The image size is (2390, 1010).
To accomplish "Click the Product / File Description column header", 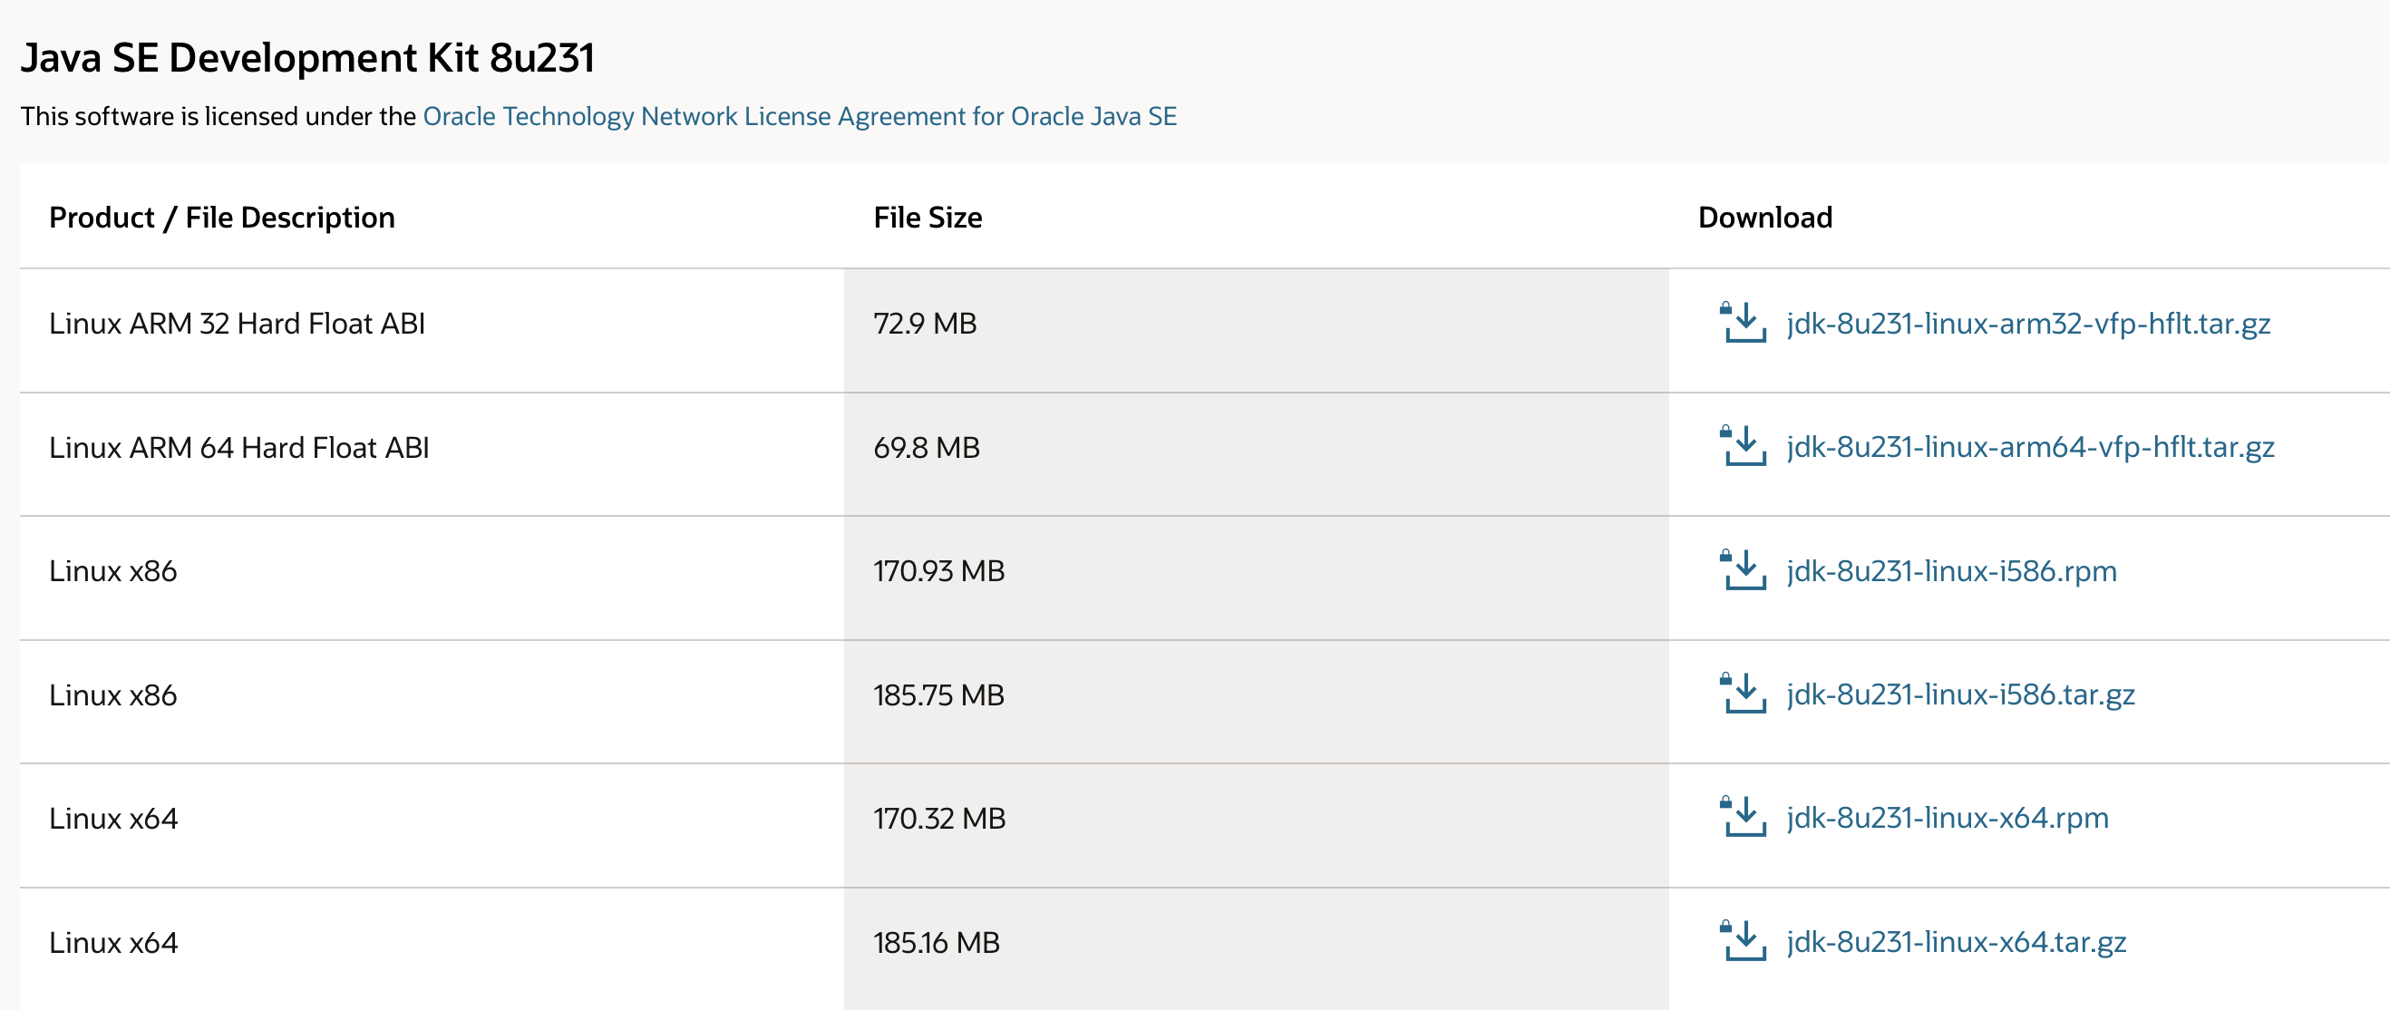I will [222, 217].
